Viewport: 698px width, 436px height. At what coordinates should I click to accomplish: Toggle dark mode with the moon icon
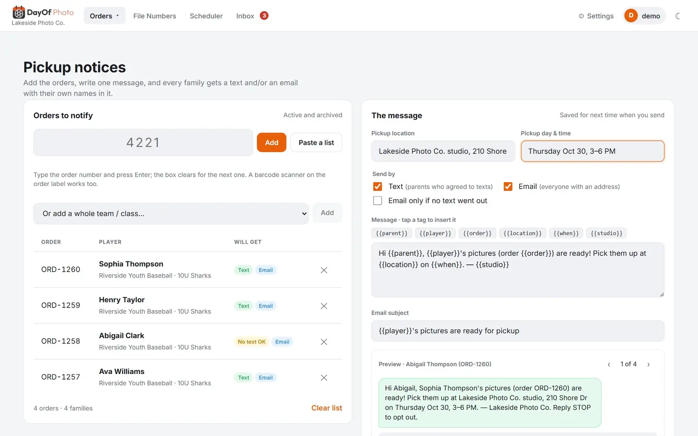pyautogui.click(x=678, y=16)
